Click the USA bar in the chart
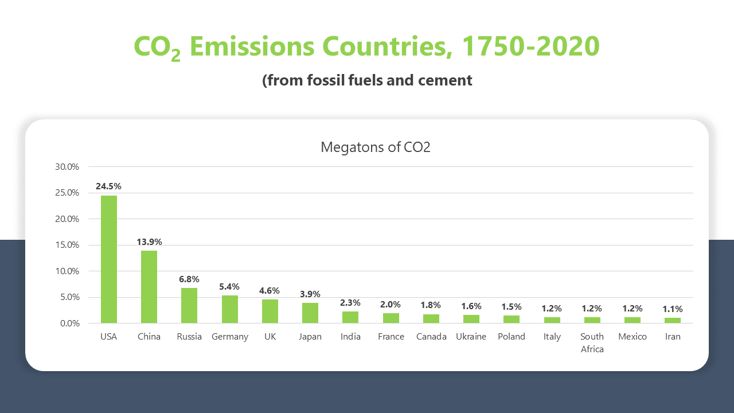Screen dimensions: 734x413 [x=109, y=259]
